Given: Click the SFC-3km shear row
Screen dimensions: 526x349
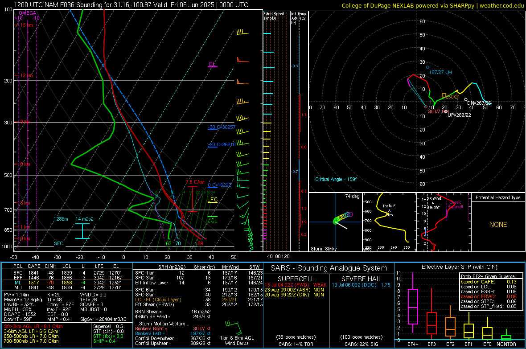Looking at the screenshot, I should click(199, 278).
